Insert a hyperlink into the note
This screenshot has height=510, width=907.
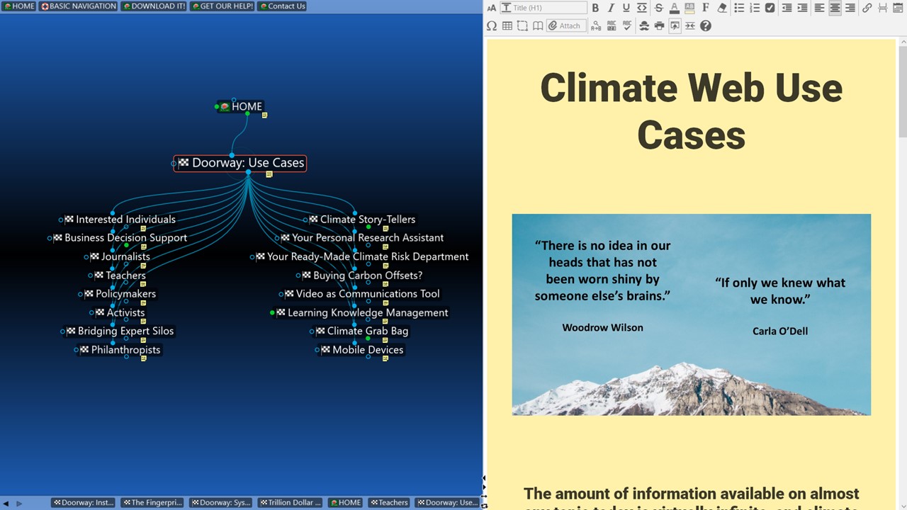coord(867,8)
